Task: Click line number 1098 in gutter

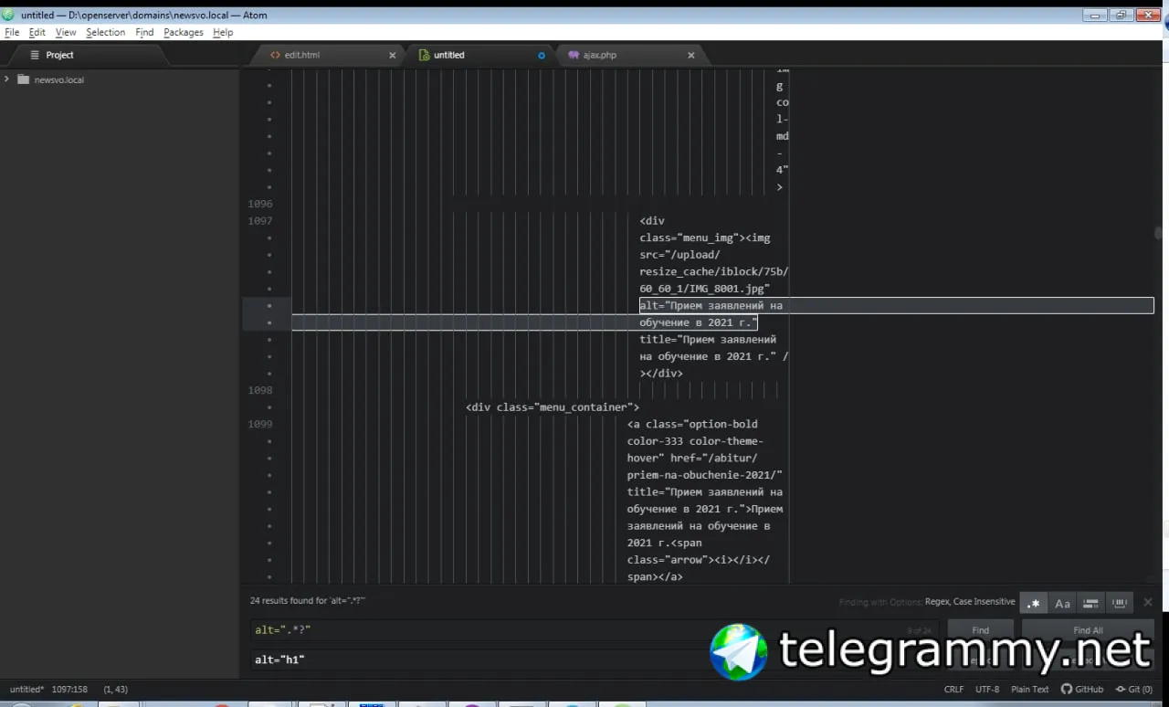Action: pyautogui.click(x=260, y=390)
